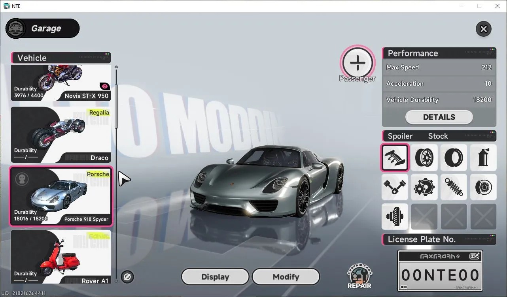The width and height of the screenshot is (507, 297).
Task: Open the wheel rim modification slot
Action: click(x=424, y=158)
